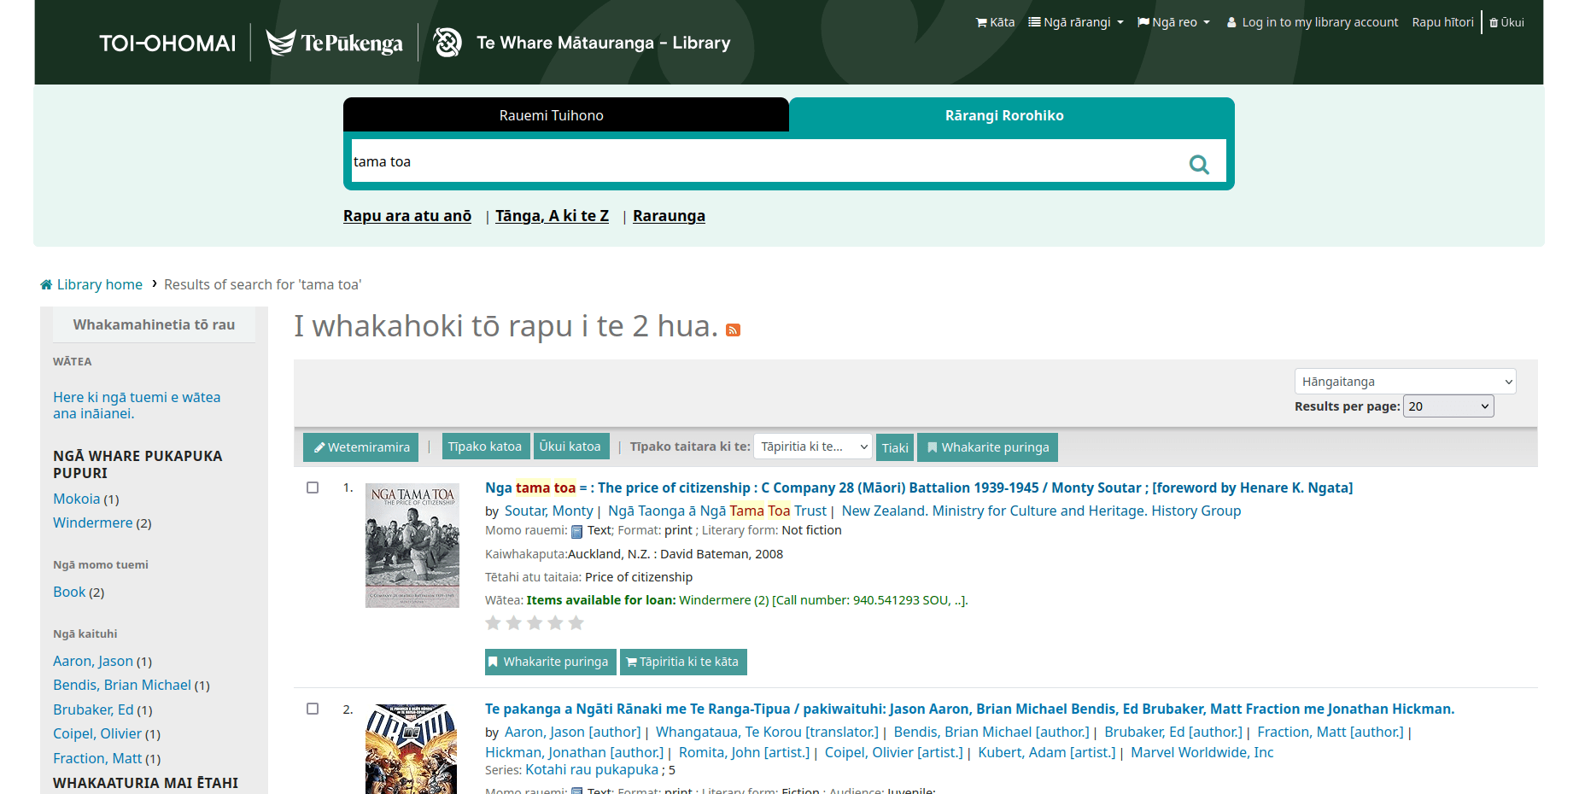Switch to Rauemi Tuihono tab
The width and height of the screenshot is (1579, 794).
[x=566, y=115]
